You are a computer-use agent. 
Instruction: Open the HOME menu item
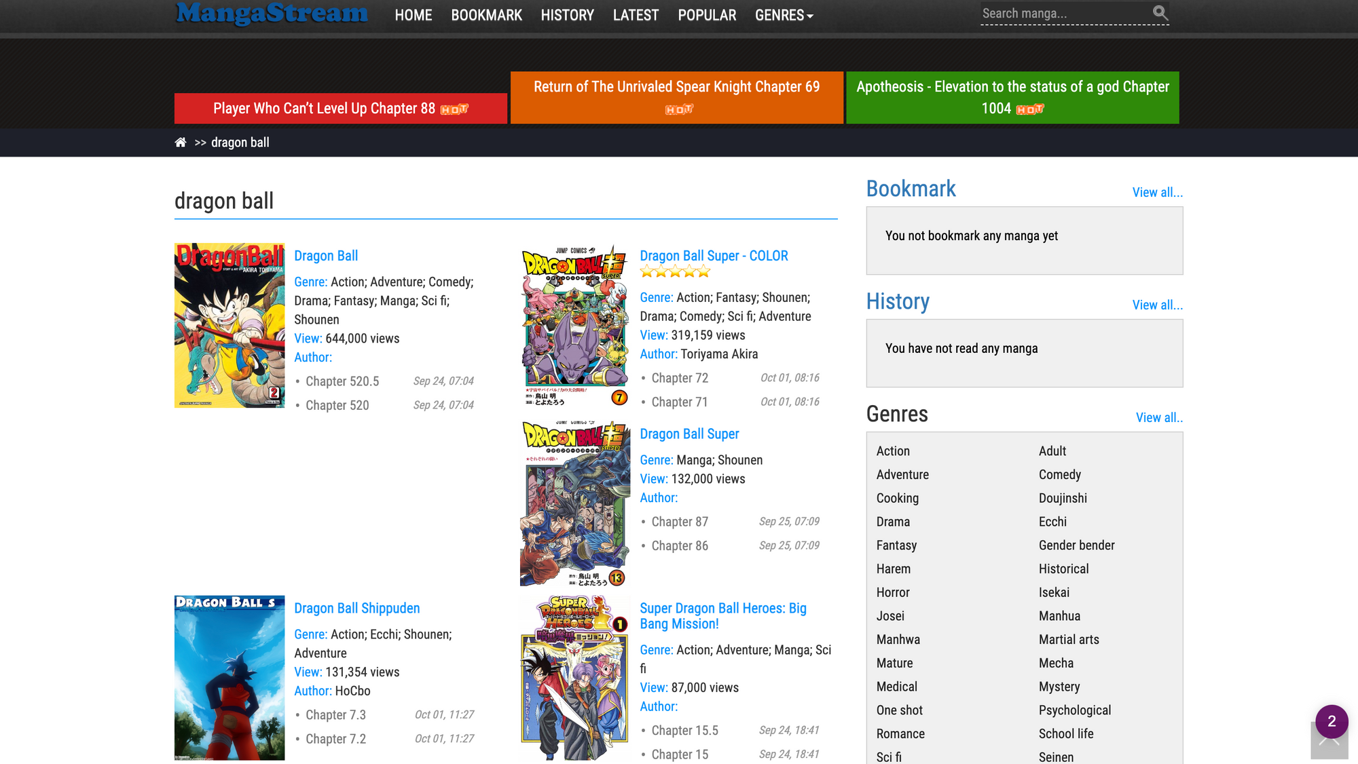pyautogui.click(x=414, y=15)
